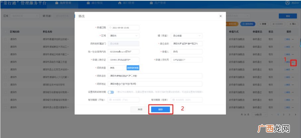Go to page 1 in pagination
This screenshot has height=138, width=301.
(278, 114)
